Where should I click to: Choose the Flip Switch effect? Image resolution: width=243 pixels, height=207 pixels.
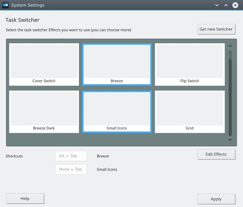(x=190, y=64)
